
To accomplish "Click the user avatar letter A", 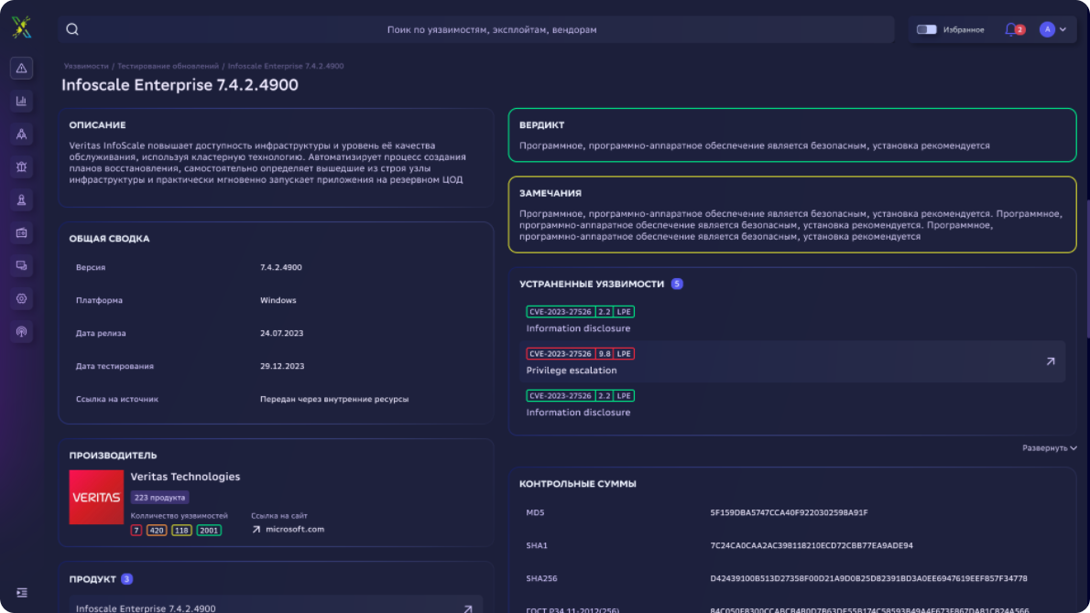I will click(1047, 29).
